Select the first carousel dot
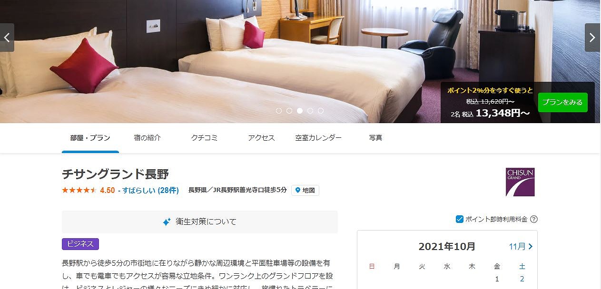This screenshot has height=289, width=601. tap(279, 111)
